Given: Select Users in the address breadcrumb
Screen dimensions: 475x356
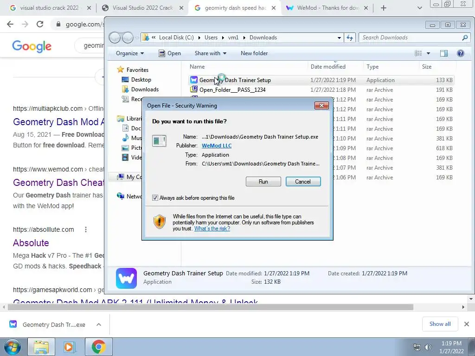Looking at the screenshot, I should coord(211,38).
